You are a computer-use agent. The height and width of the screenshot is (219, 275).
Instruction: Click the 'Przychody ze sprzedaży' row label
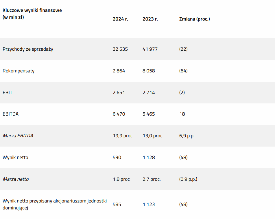click(28, 49)
